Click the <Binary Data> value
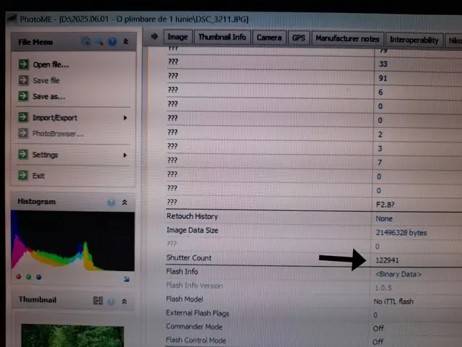Screen dimensions: 462x347 (x=398, y=274)
